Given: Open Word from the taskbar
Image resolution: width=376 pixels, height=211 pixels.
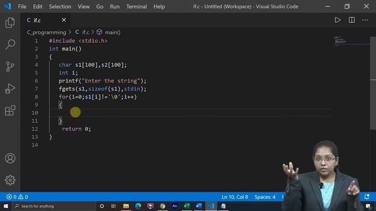Looking at the screenshot, I should [x=199, y=206].
